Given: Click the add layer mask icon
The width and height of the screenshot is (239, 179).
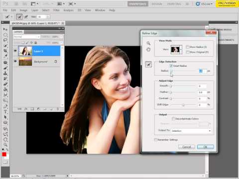Looking at the screenshot, I should (x=32, y=109).
